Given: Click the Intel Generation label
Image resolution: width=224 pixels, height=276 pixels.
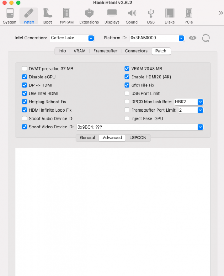Looking at the screenshot, I should 31,38.
